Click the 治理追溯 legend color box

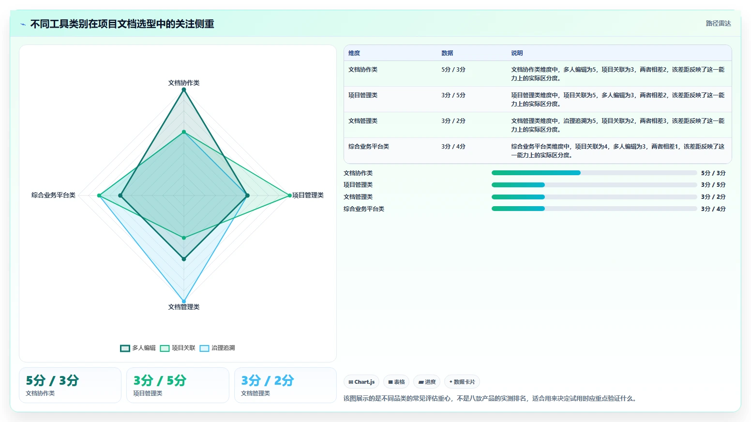coord(204,348)
